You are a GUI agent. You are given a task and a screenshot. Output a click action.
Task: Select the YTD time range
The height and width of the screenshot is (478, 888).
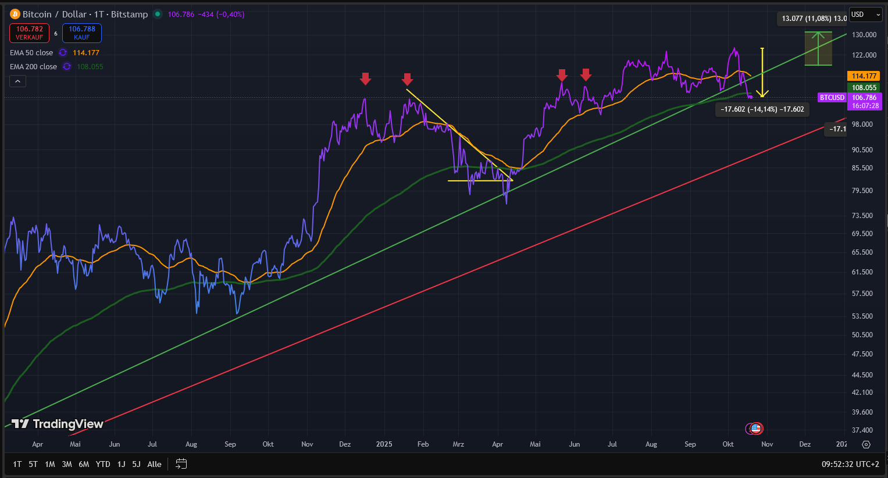click(103, 464)
